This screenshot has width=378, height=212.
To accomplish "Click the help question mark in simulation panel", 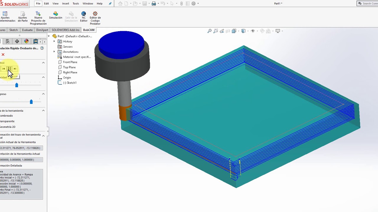I will tap(42, 48).
